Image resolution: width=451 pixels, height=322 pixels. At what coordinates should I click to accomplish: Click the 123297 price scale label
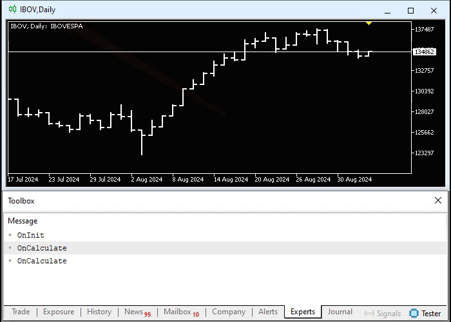[424, 153]
